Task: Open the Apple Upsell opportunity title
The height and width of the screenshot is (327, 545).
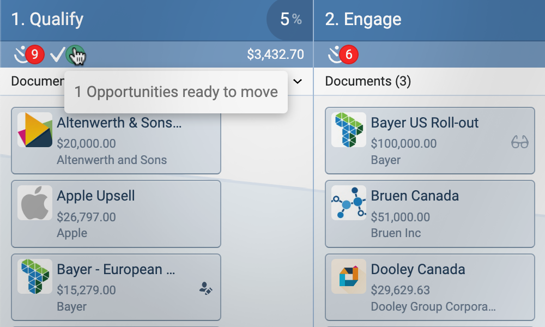Action: click(x=96, y=196)
